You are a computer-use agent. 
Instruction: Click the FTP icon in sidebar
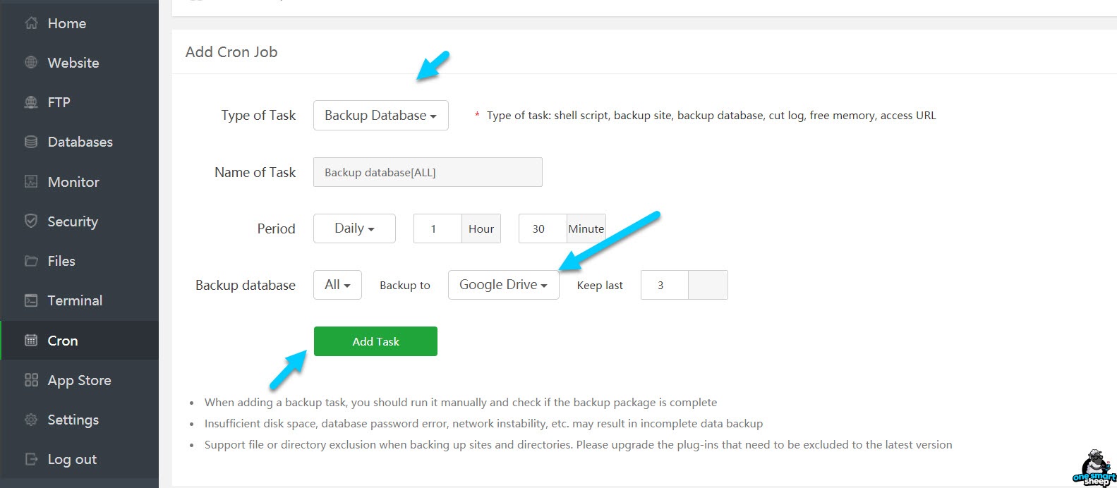coord(31,102)
